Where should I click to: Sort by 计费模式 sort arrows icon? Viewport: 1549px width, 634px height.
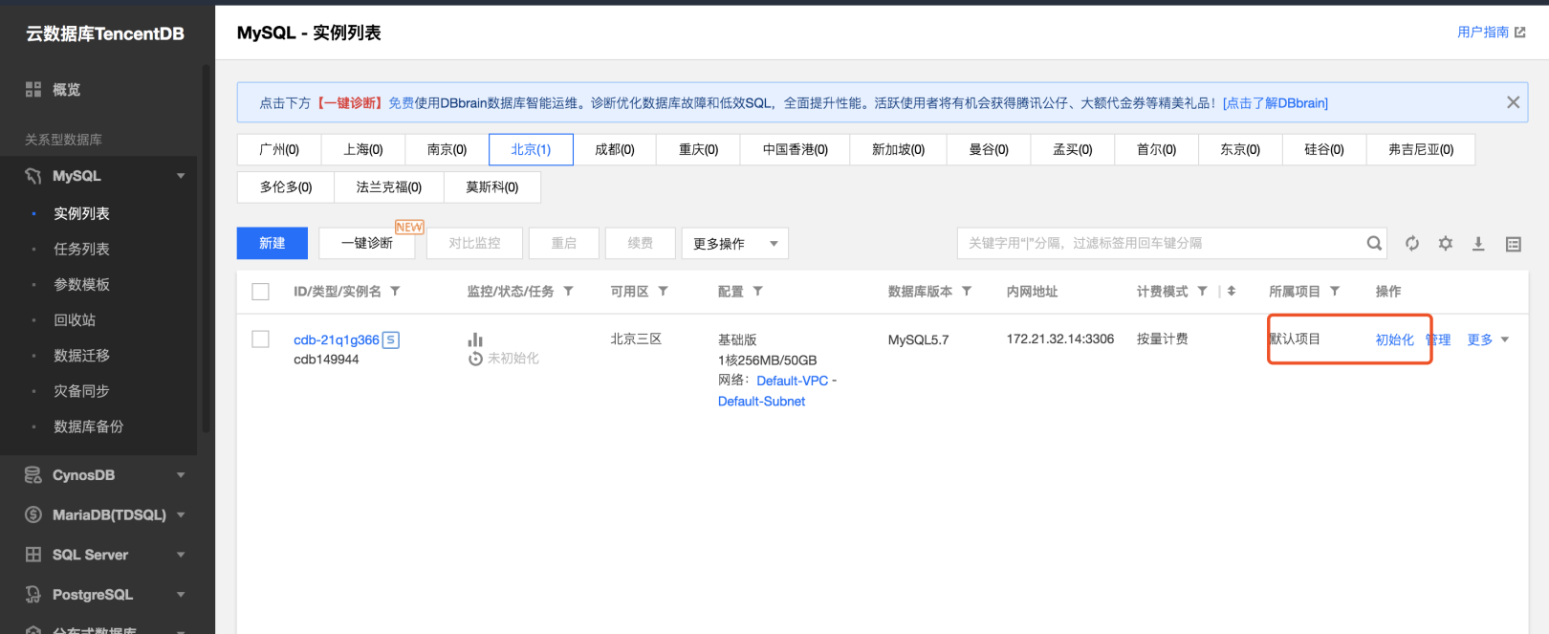click(x=1232, y=291)
